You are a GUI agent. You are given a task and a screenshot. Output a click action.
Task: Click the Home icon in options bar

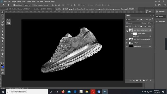tap(3, 5)
